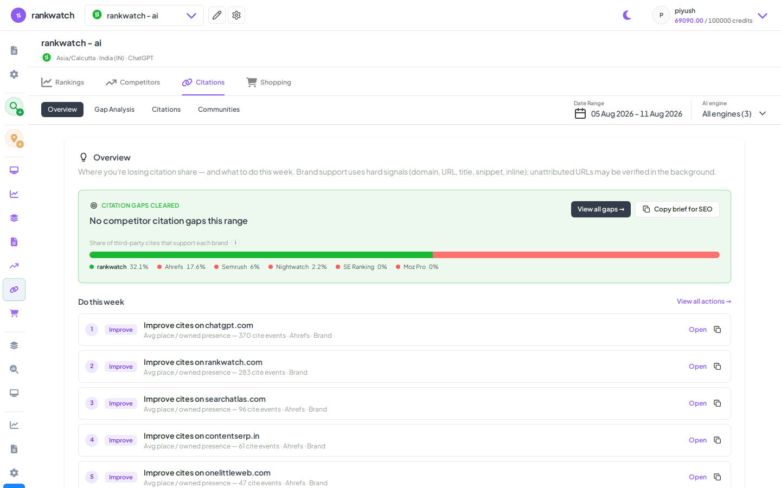Click Moz Pro 0% legend entry
781x488 pixels.
click(417, 267)
